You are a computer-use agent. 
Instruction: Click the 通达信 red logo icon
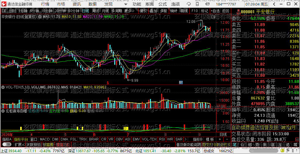tap(4, 4)
